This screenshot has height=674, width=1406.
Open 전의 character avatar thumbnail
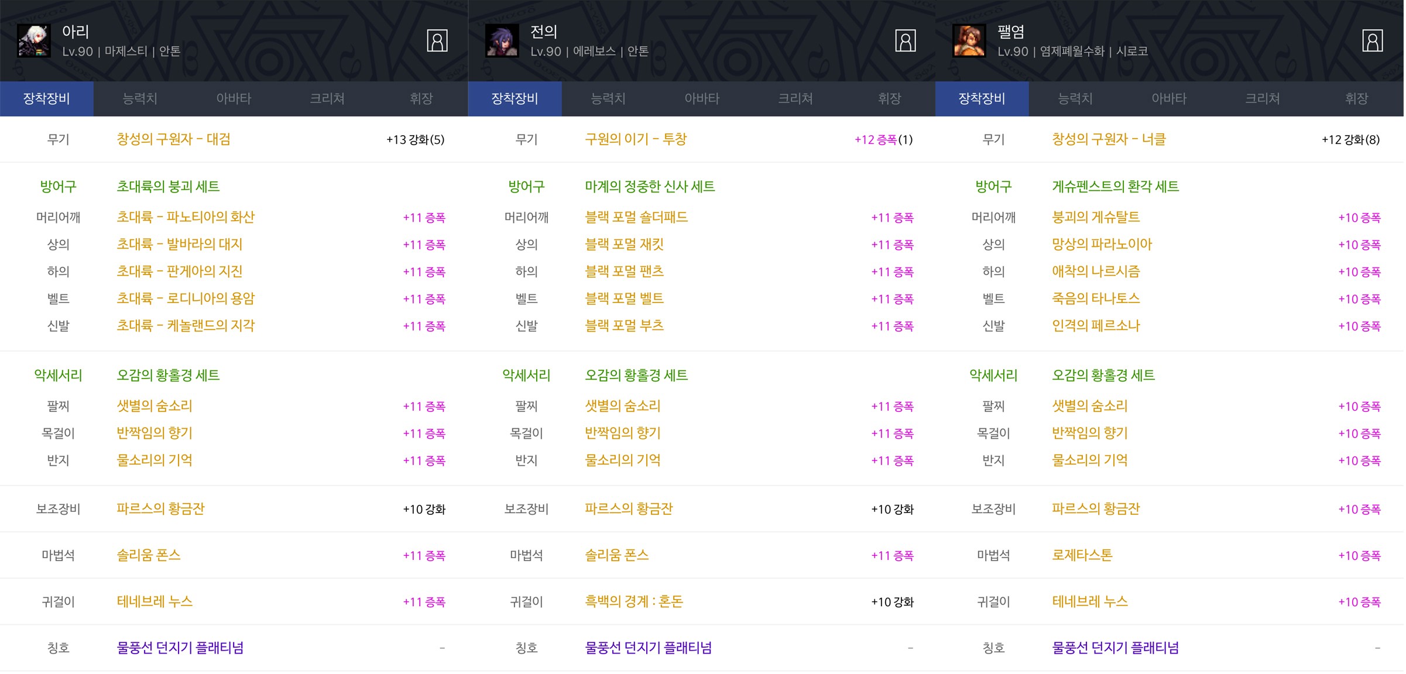pos(502,40)
